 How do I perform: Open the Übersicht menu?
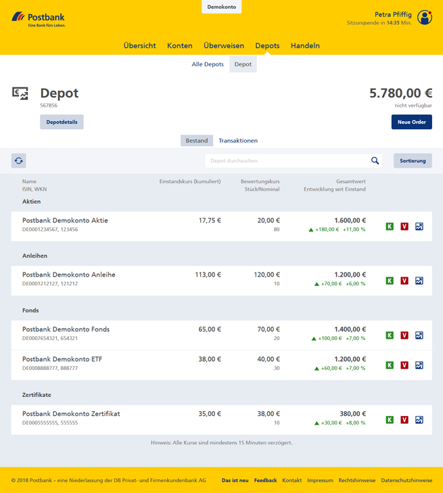[139, 45]
